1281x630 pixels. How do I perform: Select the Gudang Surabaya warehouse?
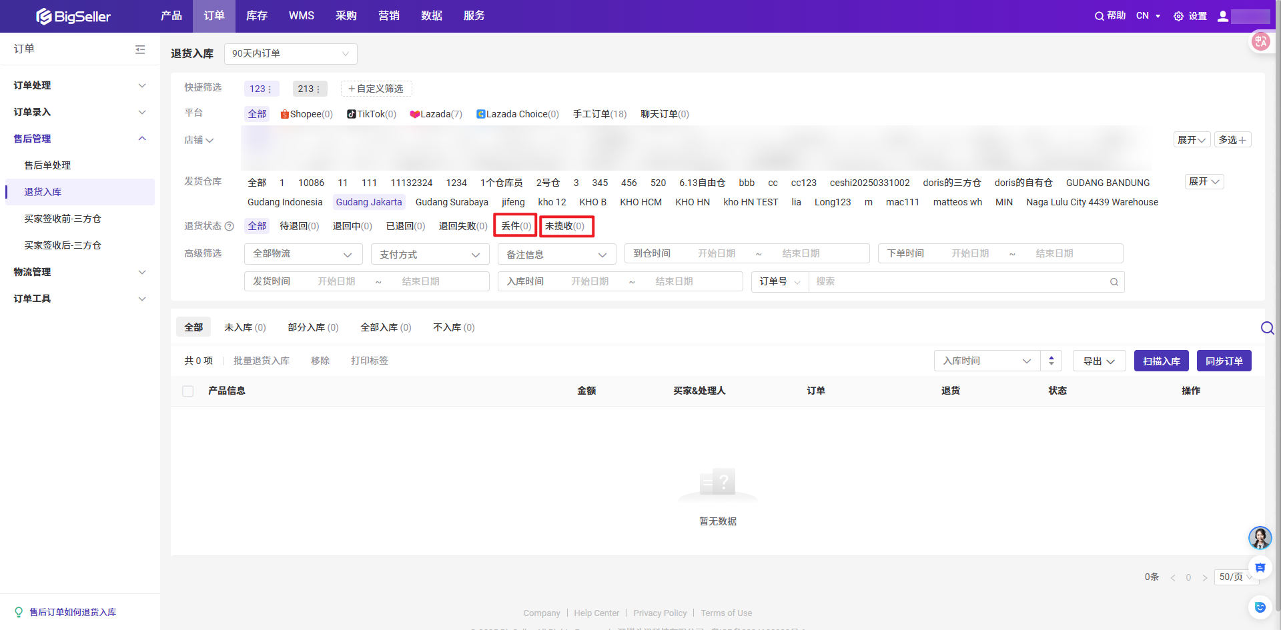click(452, 202)
